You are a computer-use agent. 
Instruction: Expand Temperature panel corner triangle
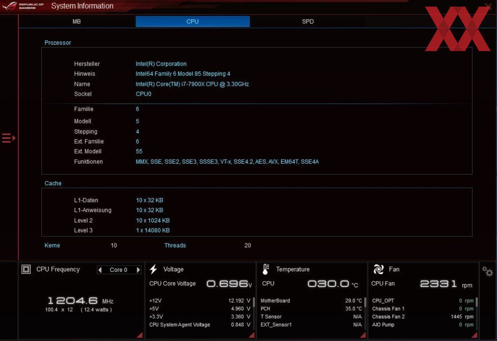pyautogui.click(x=363, y=335)
